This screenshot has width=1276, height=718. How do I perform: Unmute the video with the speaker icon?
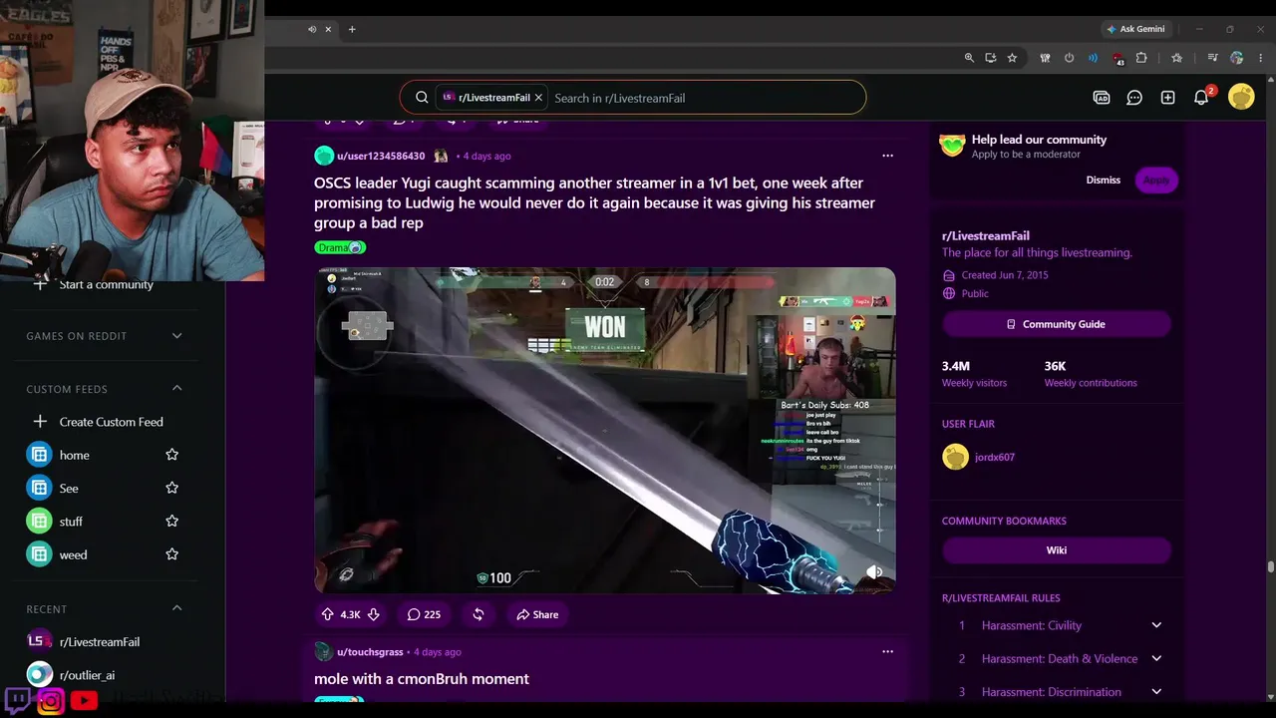[873, 571]
